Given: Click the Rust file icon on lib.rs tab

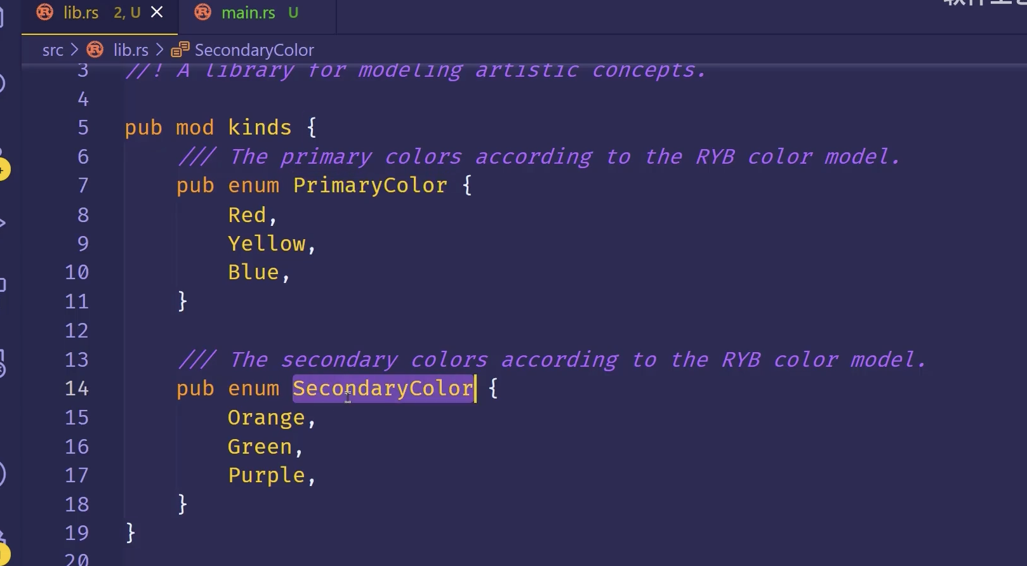Looking at the screenshot, I should click(x=44, y=12).
